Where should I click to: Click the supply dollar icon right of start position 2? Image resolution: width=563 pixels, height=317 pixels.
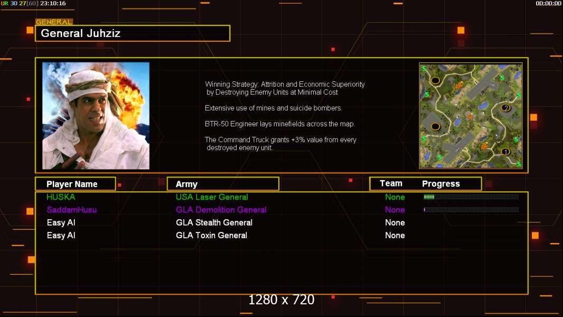point(519,95)
